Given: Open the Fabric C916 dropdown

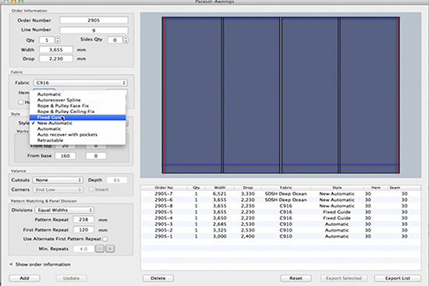Looking at the screenshot, I should click(x=80, y=83).
